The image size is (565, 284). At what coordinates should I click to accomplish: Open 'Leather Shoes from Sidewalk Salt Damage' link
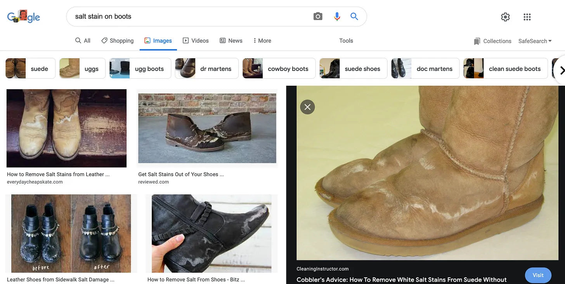pyautogui.click(x=61, y=279)
